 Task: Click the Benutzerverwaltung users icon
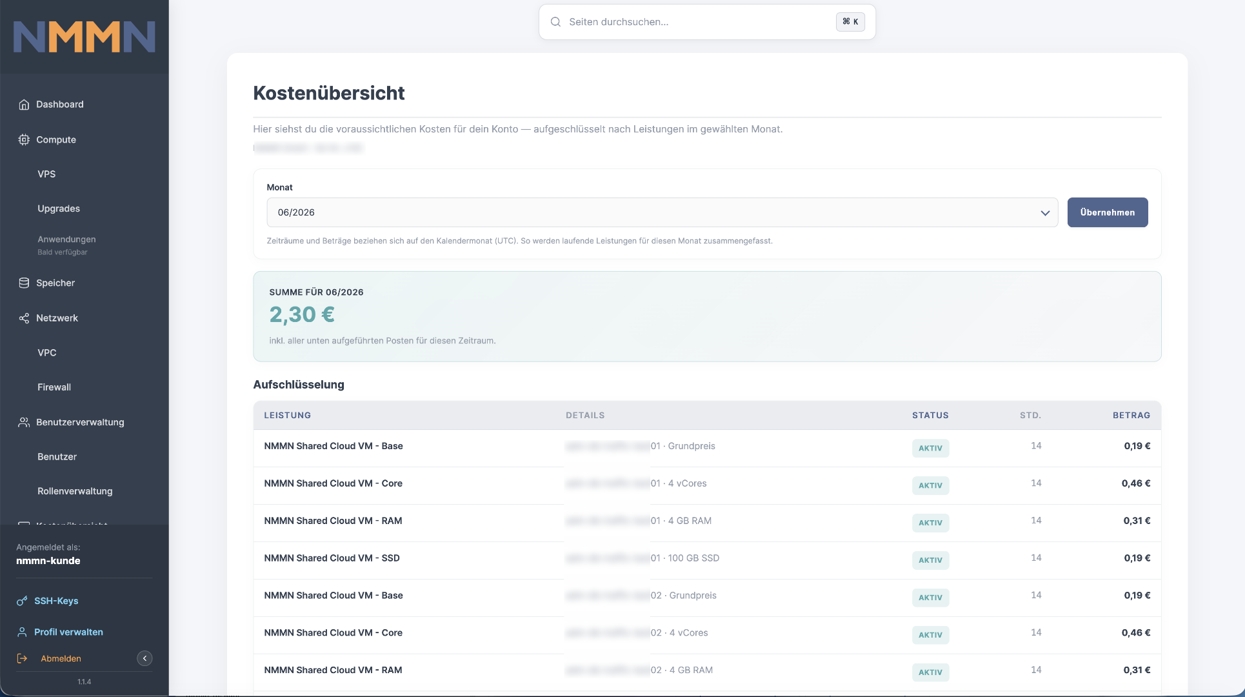24,422
